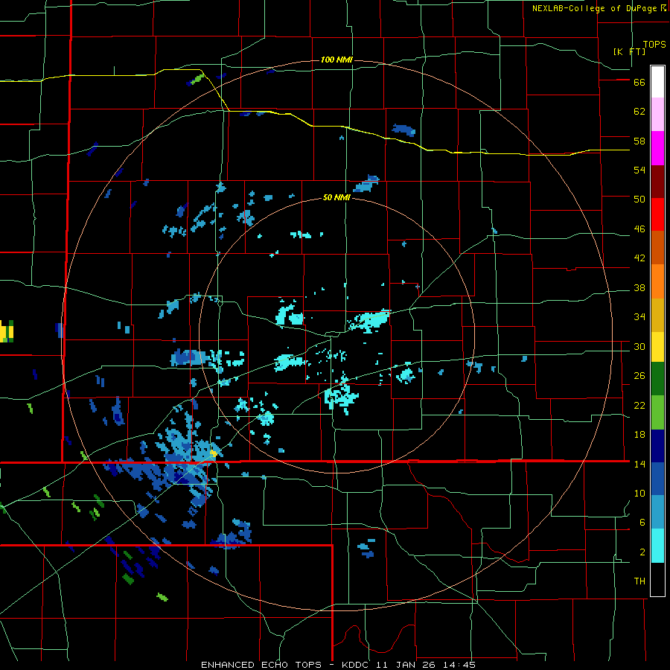Click the magenta swatch between 54 and 58
Image resolution: width=670 pixels, height=670 pixels.
click(x=657, y=148)
